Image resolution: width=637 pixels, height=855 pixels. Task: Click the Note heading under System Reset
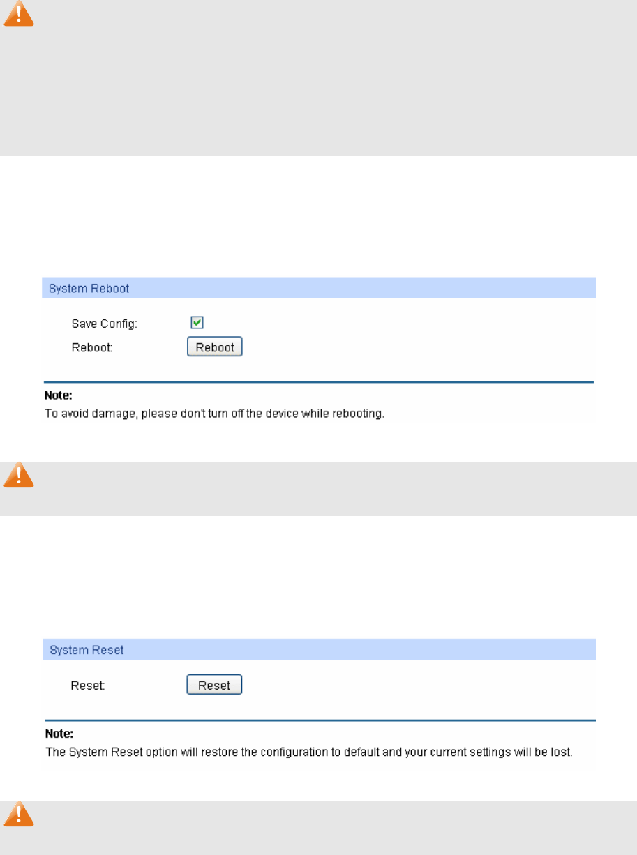pos(59,734)
